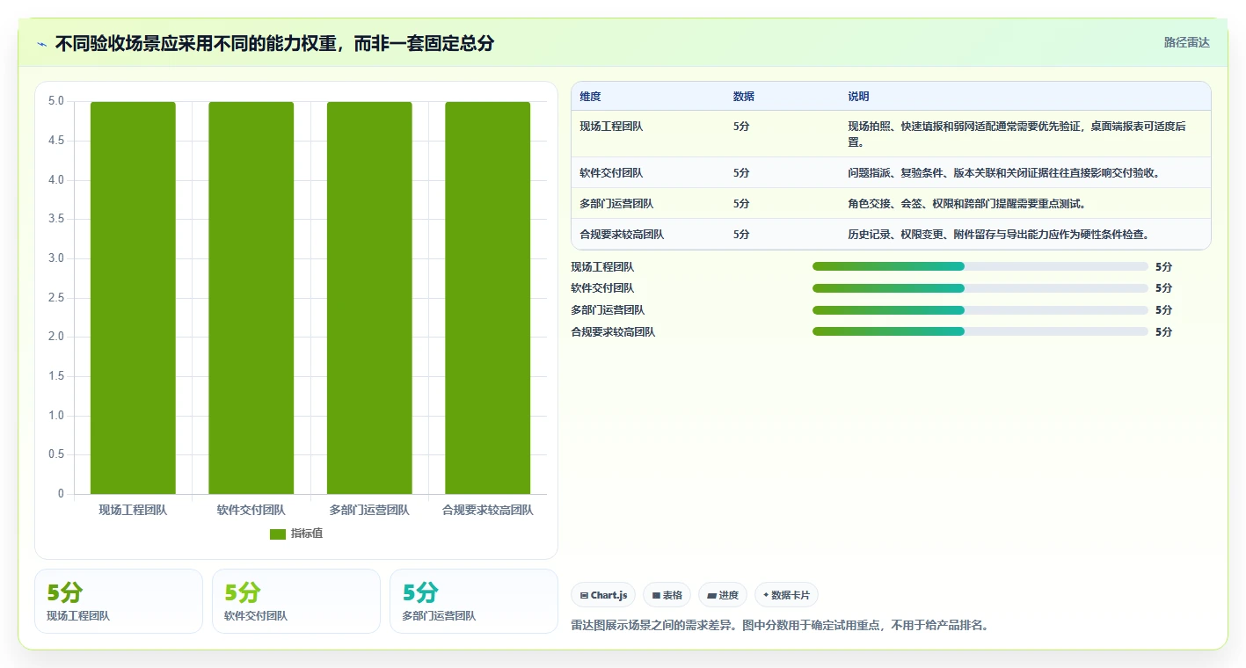Click the 合规要求较高团队 label beside its progress bar
The image size is (1246, 668).
pos(613,332)
